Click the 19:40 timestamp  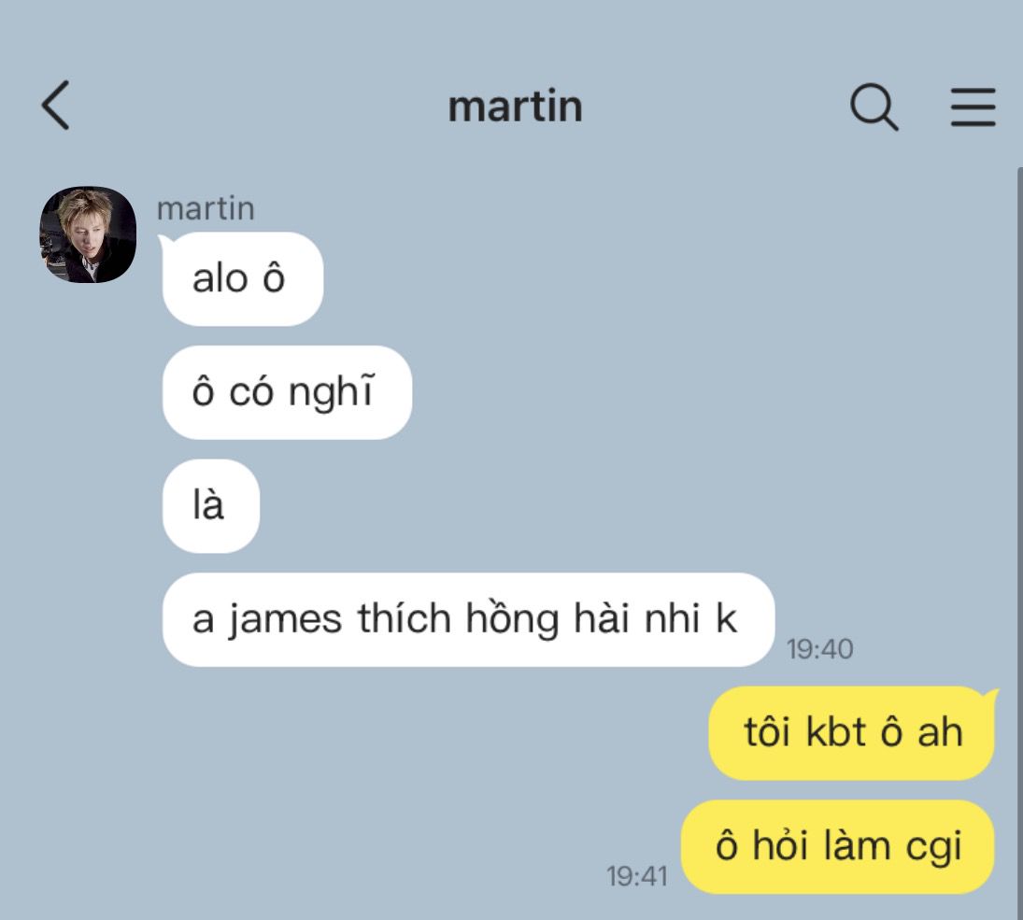819,649
